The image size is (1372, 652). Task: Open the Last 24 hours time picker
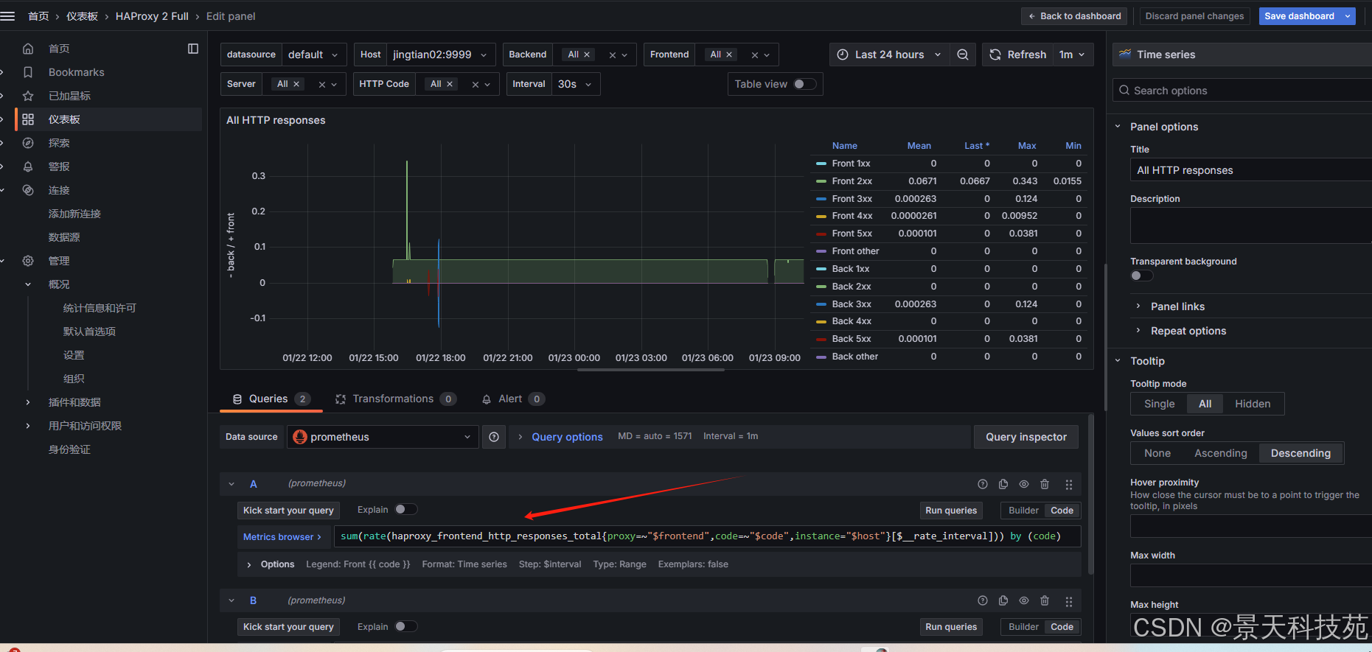click(889, 55)
